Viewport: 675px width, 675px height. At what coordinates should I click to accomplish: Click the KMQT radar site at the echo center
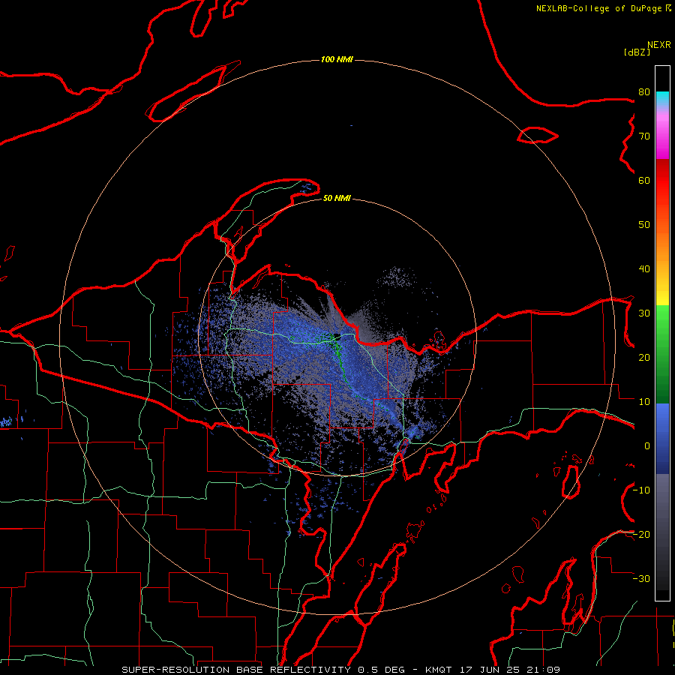pos(336,337)
